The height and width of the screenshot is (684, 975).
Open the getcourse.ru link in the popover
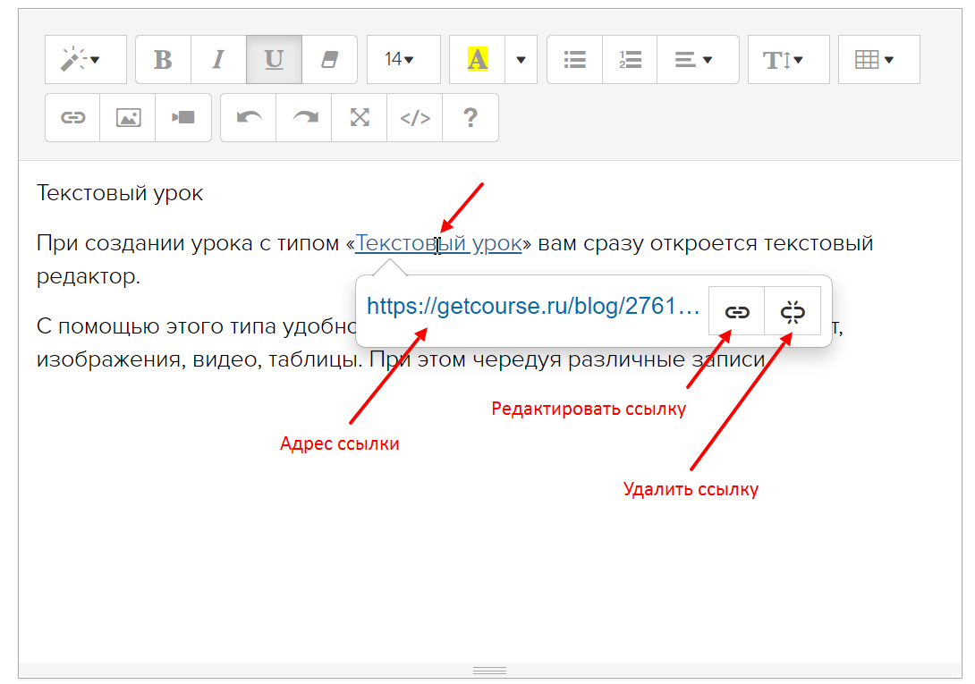tap(532, 308)
